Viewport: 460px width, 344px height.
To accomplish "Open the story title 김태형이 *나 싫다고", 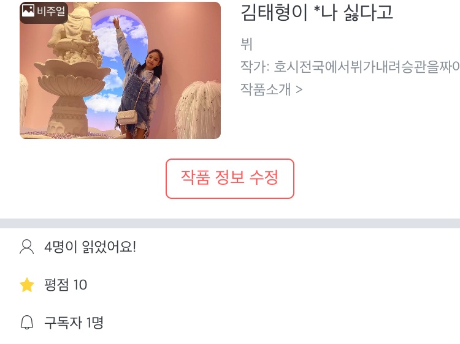I will [316, 13].
